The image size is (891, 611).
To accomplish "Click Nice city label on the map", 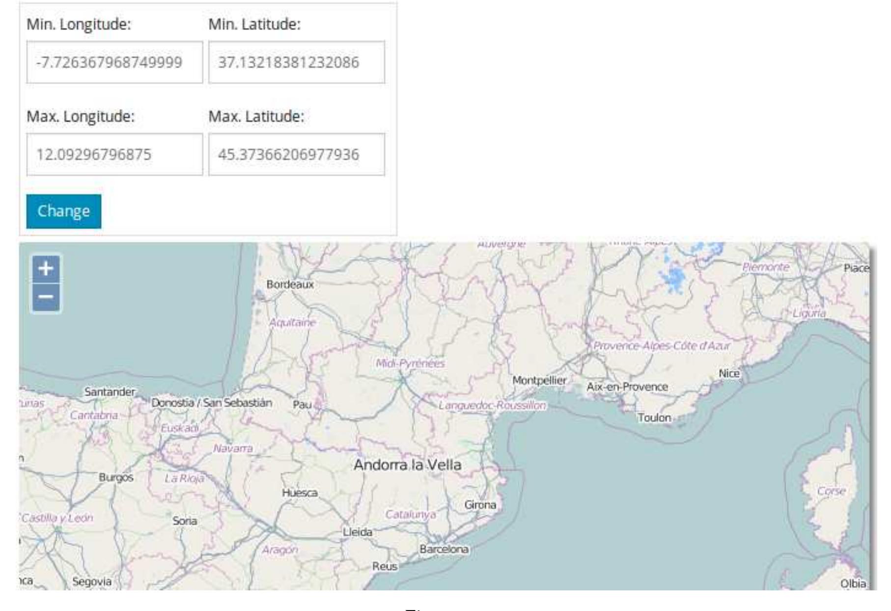I will [729, 374].
